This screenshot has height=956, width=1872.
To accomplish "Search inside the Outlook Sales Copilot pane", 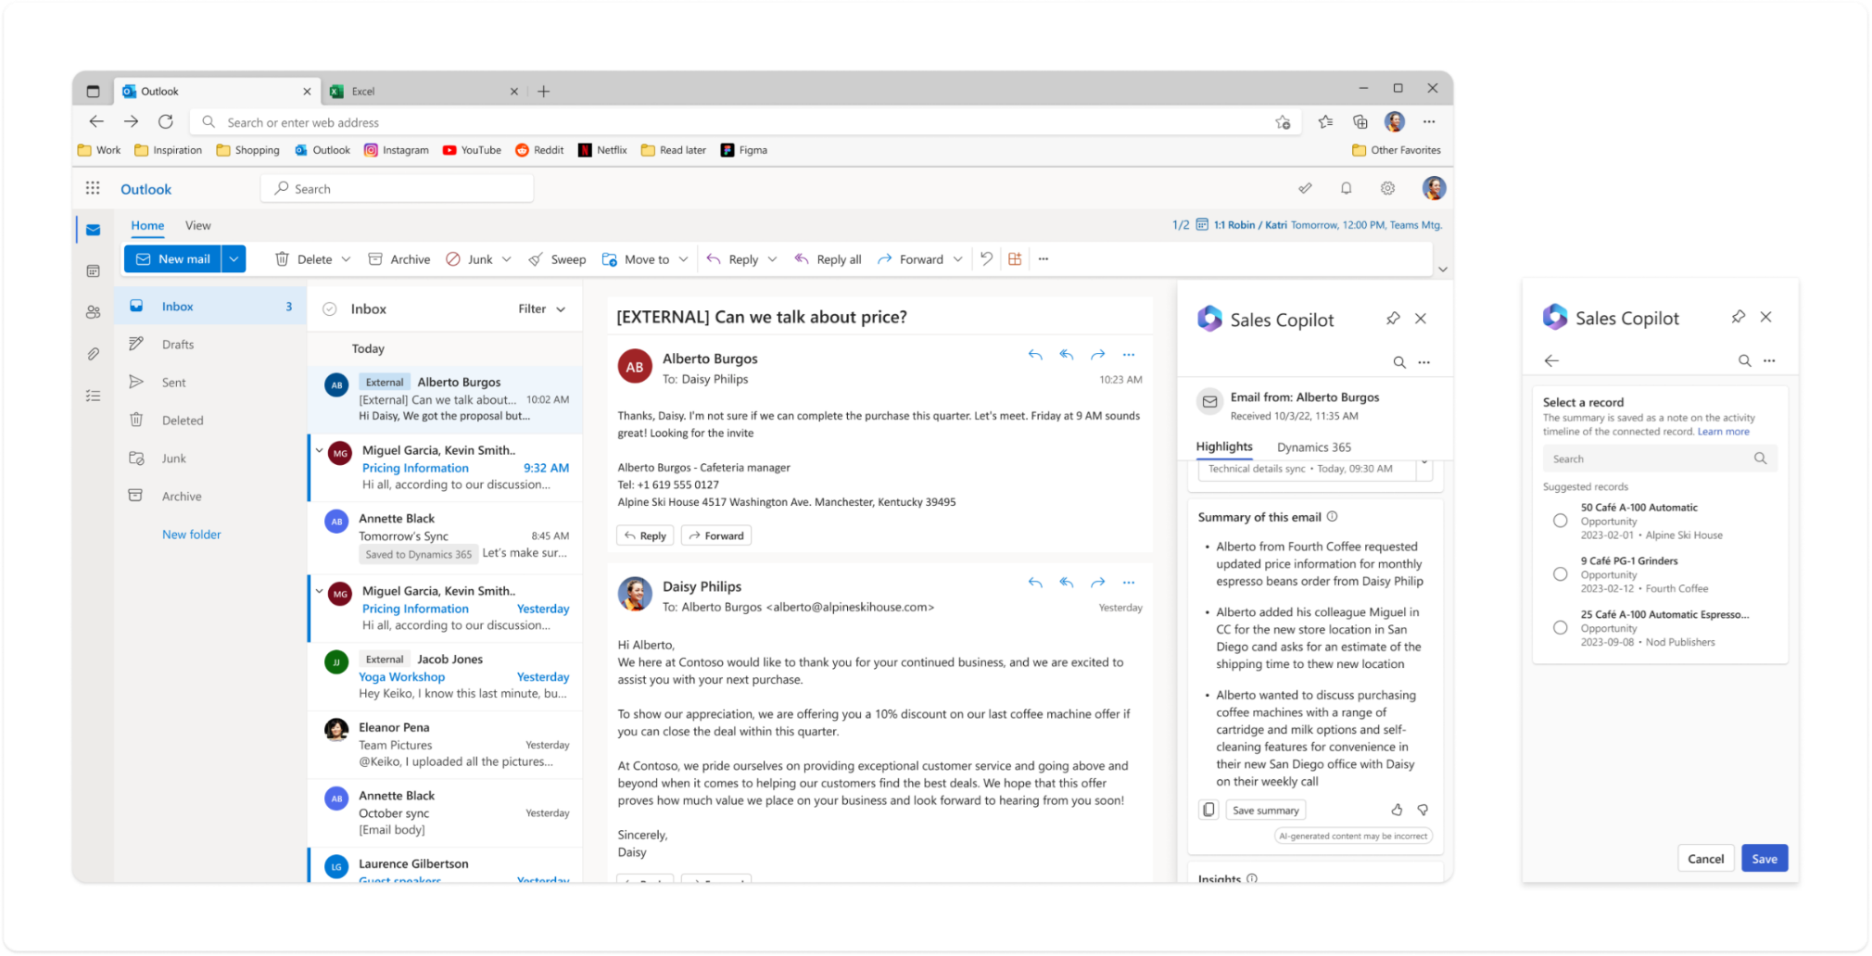I will click(x=1399, y=362).
